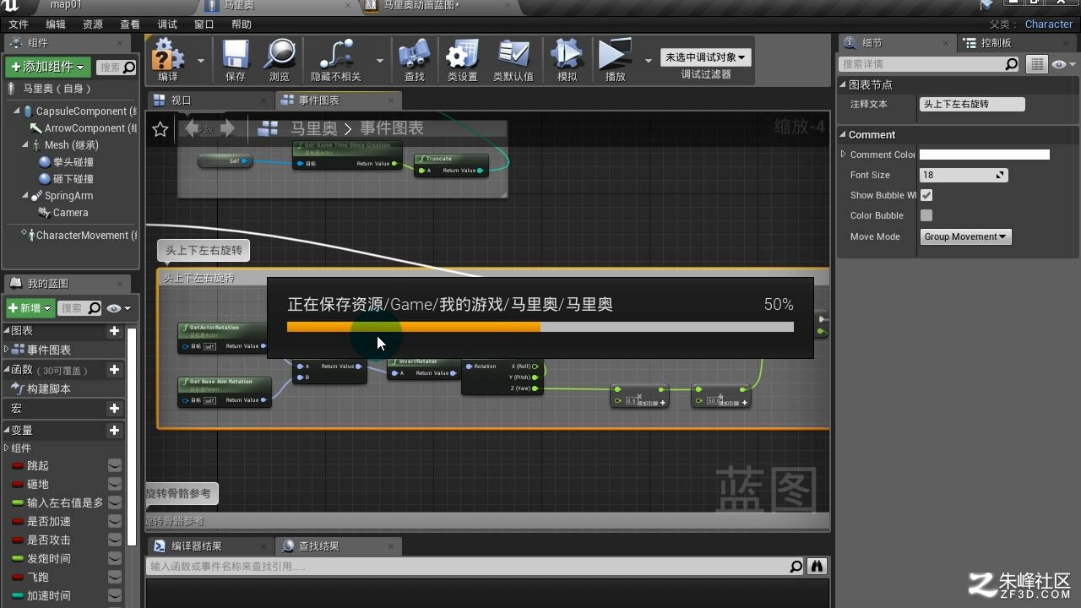This screenshot has width=1081, height=608.
Task: Click the binoculars icon beside the find results bar
Action: 817,567
